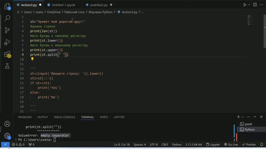
Task: Open the Search view
Action: point(7,18)
